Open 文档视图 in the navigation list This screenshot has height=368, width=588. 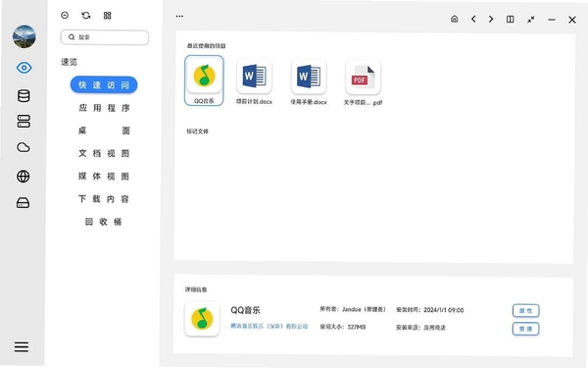click(104, 153)
